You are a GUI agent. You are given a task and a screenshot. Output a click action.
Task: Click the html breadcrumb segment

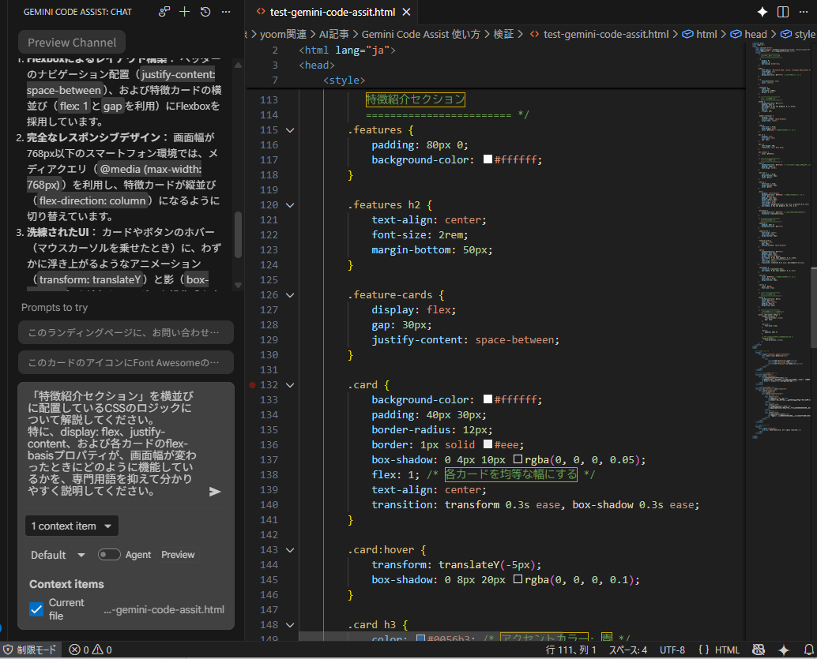(706, 35)
